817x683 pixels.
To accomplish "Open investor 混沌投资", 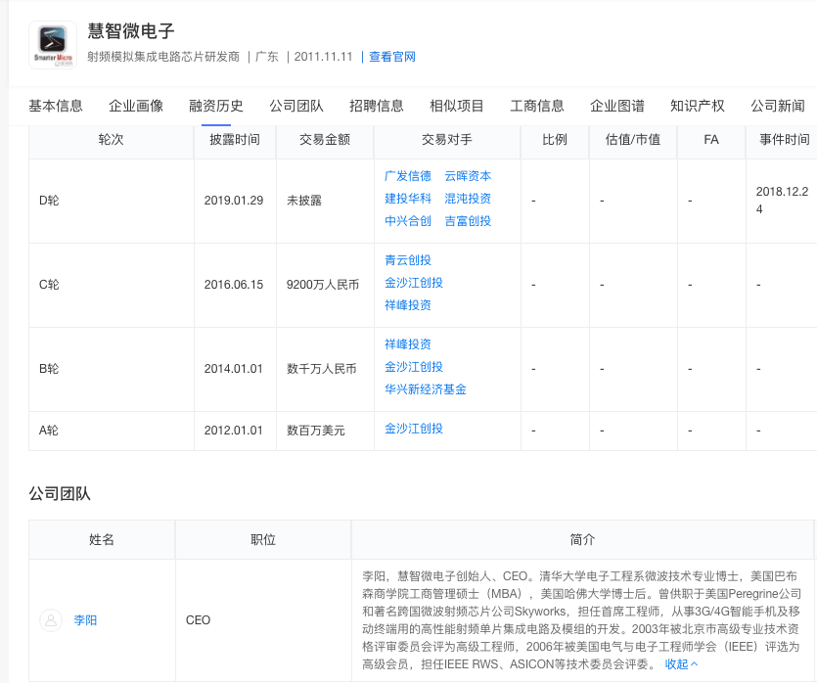I will [x=468, y=199].
